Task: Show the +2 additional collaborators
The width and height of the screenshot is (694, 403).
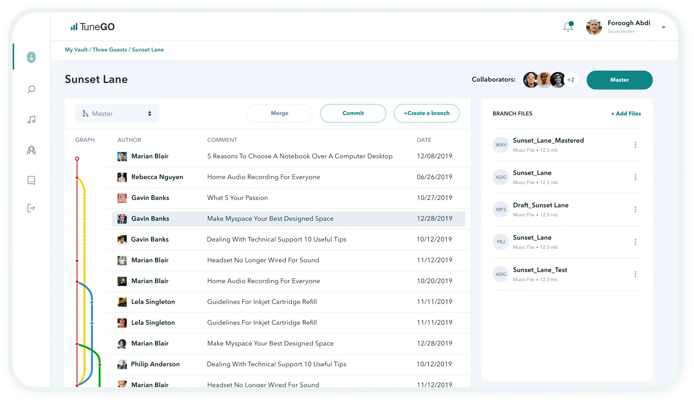Action: click(571, 80)
